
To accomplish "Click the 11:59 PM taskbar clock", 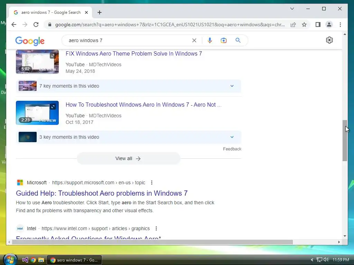I will pyautogui.click(x=341, y=260).
